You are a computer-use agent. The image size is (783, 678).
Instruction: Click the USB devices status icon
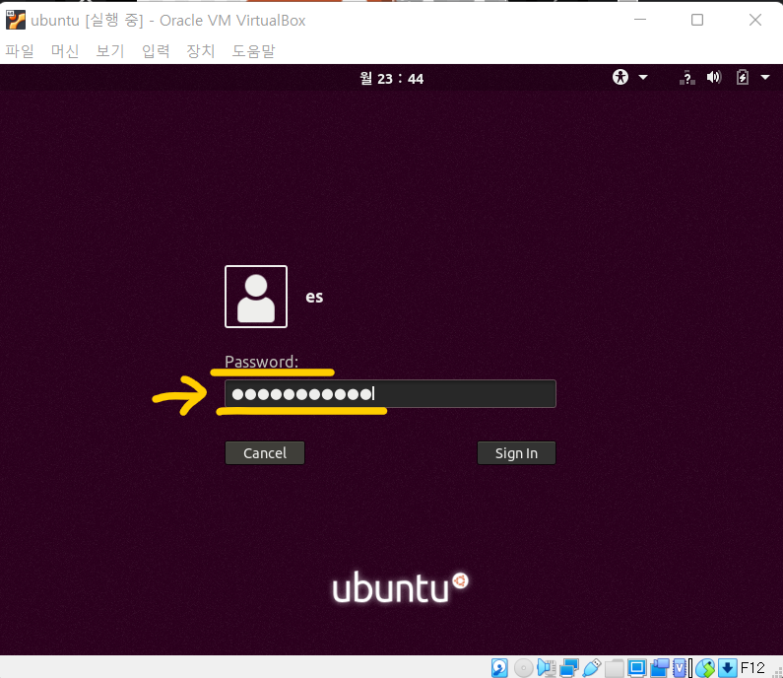coord(592,668)
